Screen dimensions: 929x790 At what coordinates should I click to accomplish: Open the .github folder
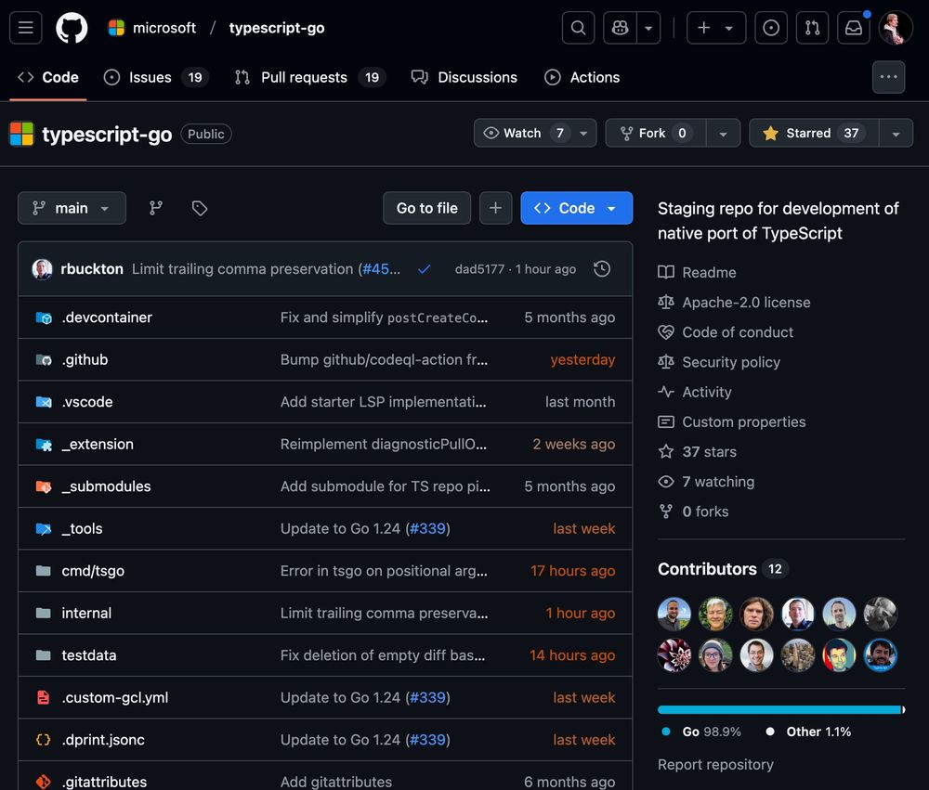[85, 359]
